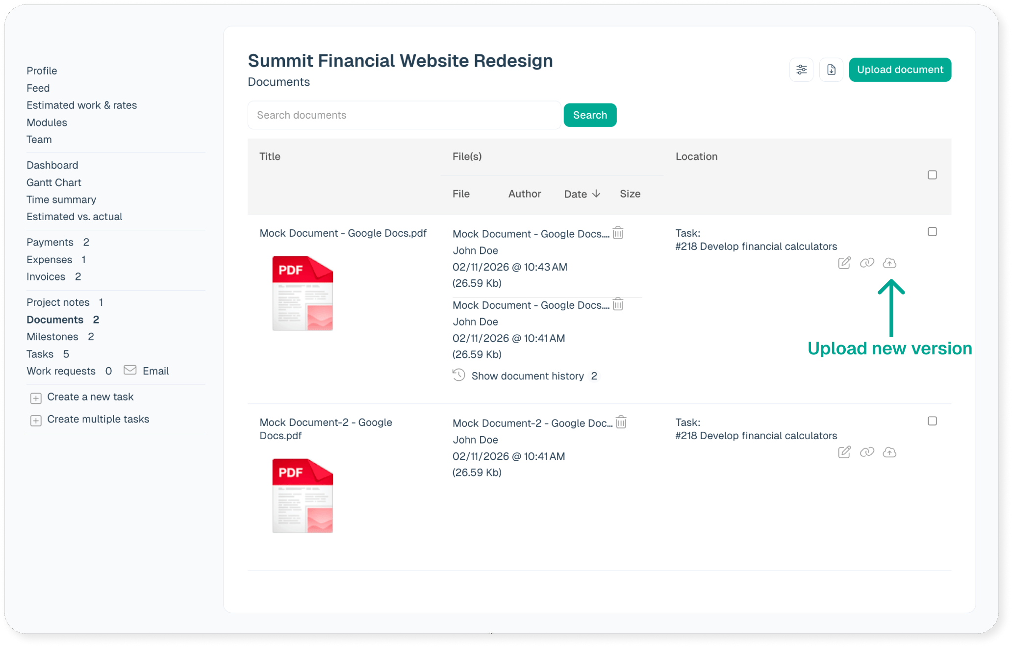The width and height of the screenshot is (1012, 647).
Task: Click the Email envelope icon in sidebar
Action: click(130, 370)
